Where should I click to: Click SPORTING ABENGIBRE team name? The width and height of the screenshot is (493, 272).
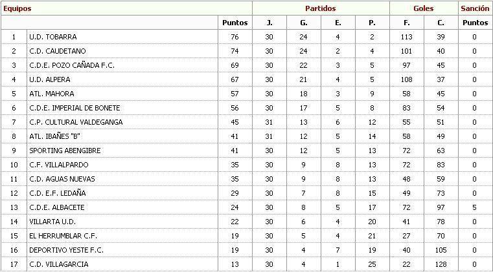(63, 151)
